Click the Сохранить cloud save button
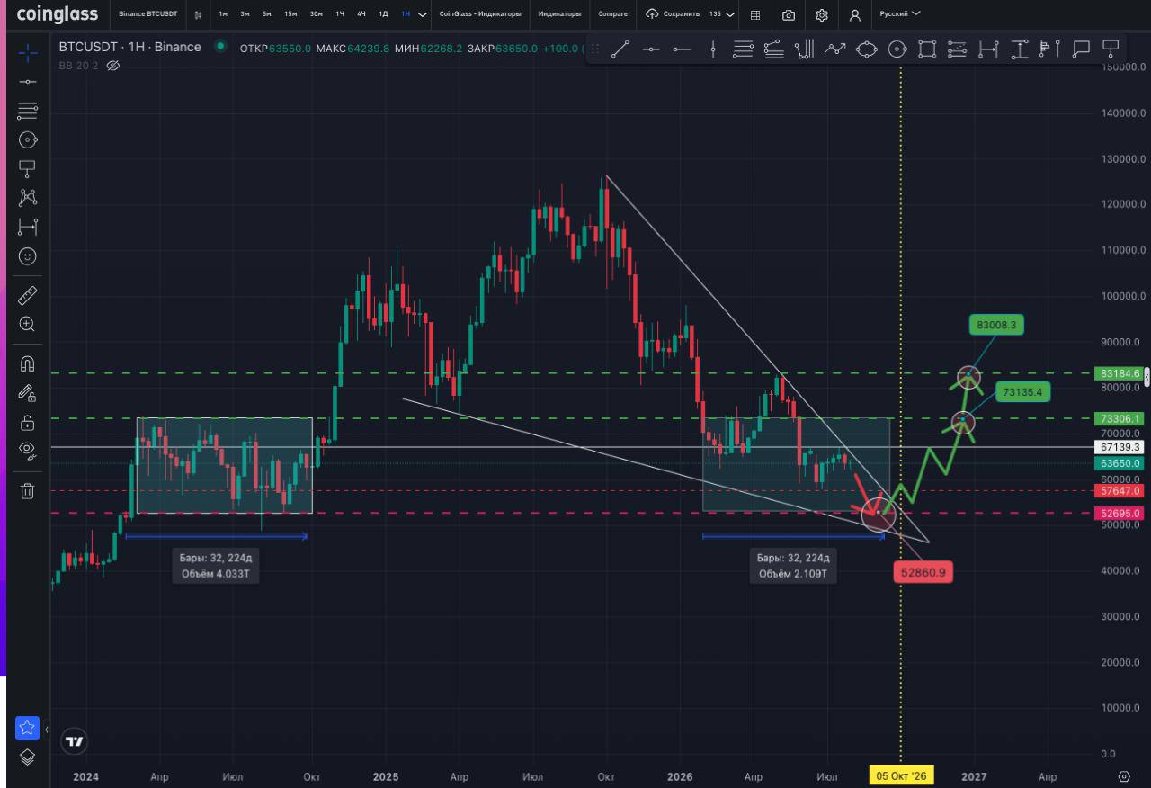This screenshot has width=1151, height=788. pyautogui.click(x=673, y=14)
